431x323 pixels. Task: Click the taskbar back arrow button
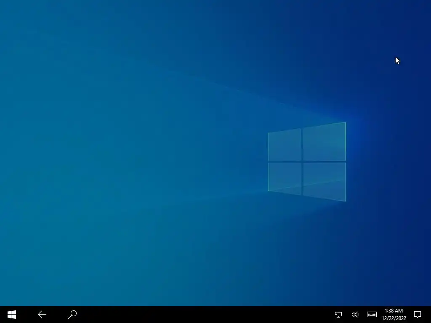tap(42, 315)
